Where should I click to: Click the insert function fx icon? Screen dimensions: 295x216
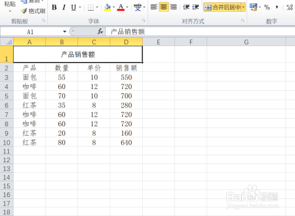pyautogui.click(x=100, y=31)
